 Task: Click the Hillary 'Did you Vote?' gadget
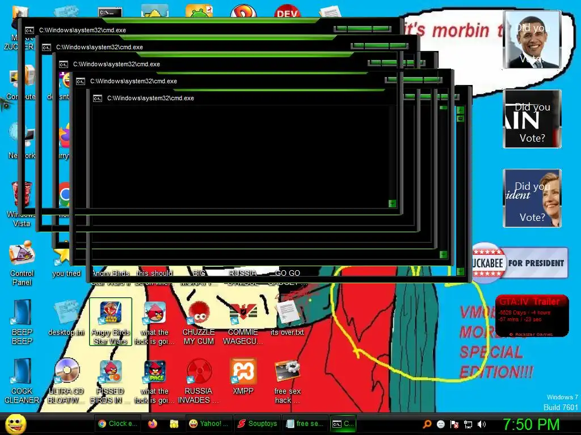pos(532,198)
